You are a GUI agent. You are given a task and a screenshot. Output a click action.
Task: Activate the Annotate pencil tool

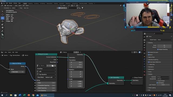tap(2, 31)
